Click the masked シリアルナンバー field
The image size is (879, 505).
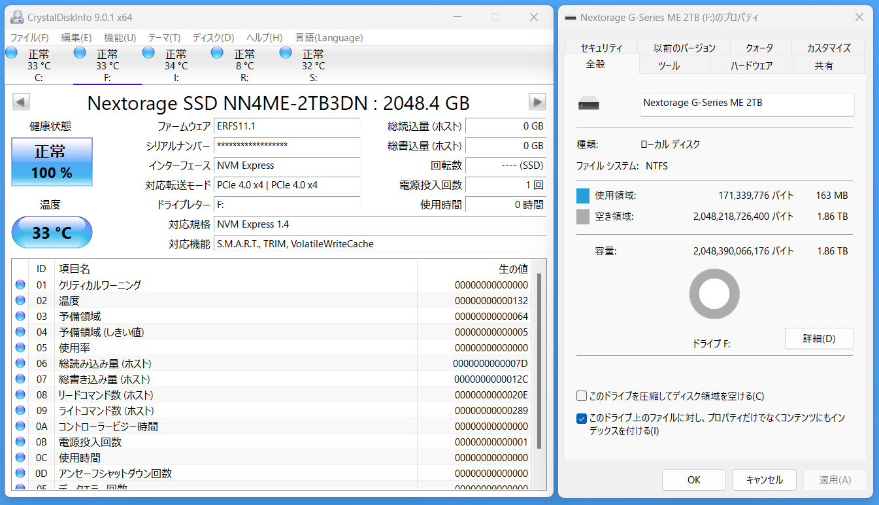pyautogui.click(x=287, y=146)
